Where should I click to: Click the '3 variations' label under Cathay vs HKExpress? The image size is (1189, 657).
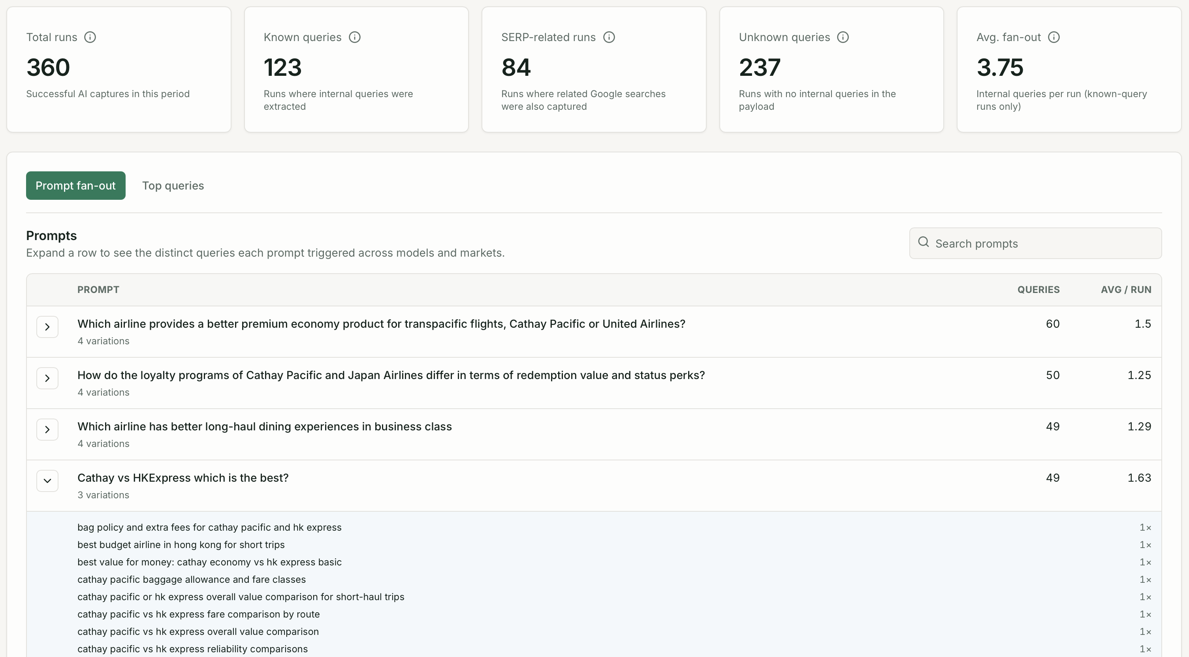(103, 495)
